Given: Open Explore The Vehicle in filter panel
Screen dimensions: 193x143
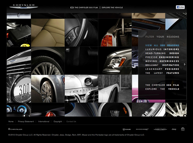Looking at the screenshot, I should pos(162,89).
